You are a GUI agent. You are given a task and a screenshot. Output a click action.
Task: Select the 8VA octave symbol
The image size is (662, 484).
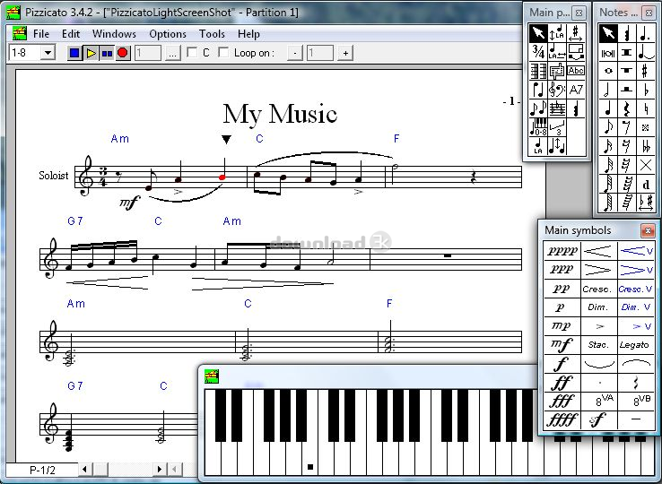coord(598,401)
